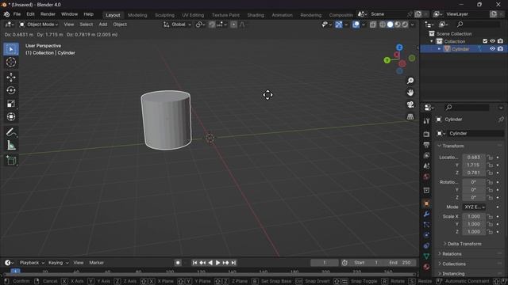Select the 3D Cursor tool
This screenshot has width=508, height=285.
pos(11,62)
